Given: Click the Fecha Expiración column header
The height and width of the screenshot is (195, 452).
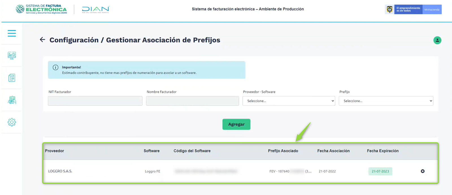Looking at the screenshot, I should click(383, 151).
